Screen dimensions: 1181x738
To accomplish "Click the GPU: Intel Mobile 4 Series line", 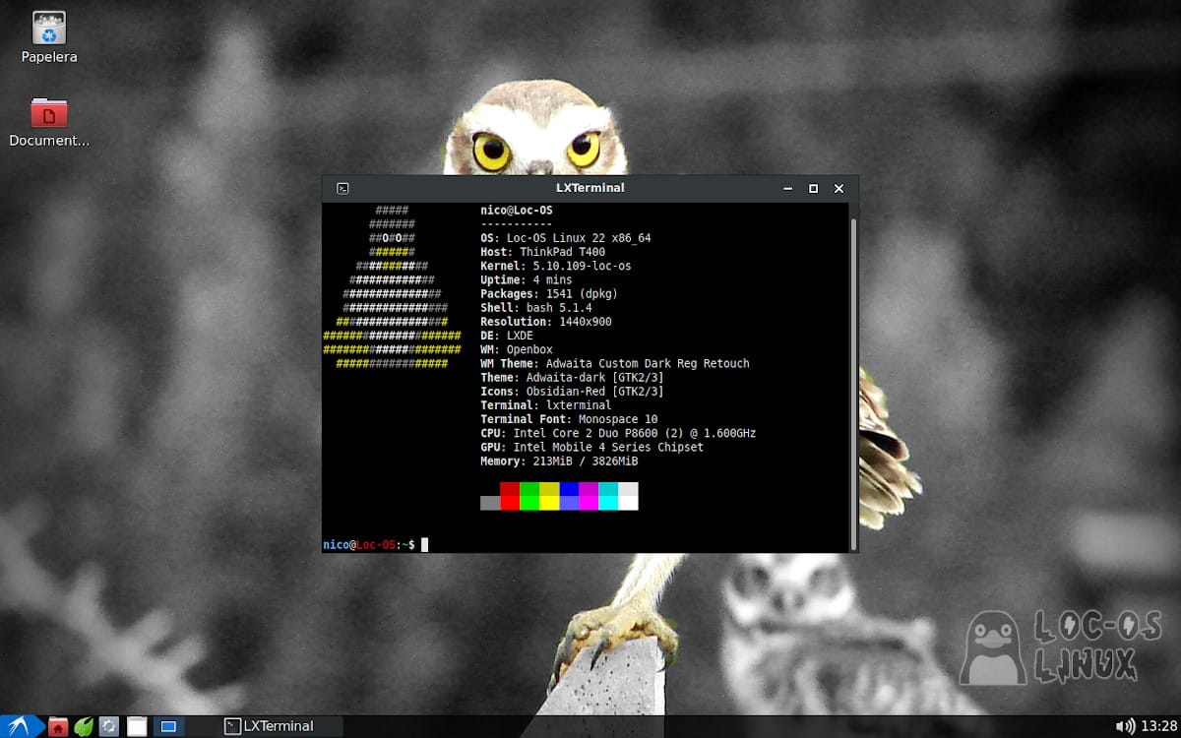I will click(x=592, y=448).
